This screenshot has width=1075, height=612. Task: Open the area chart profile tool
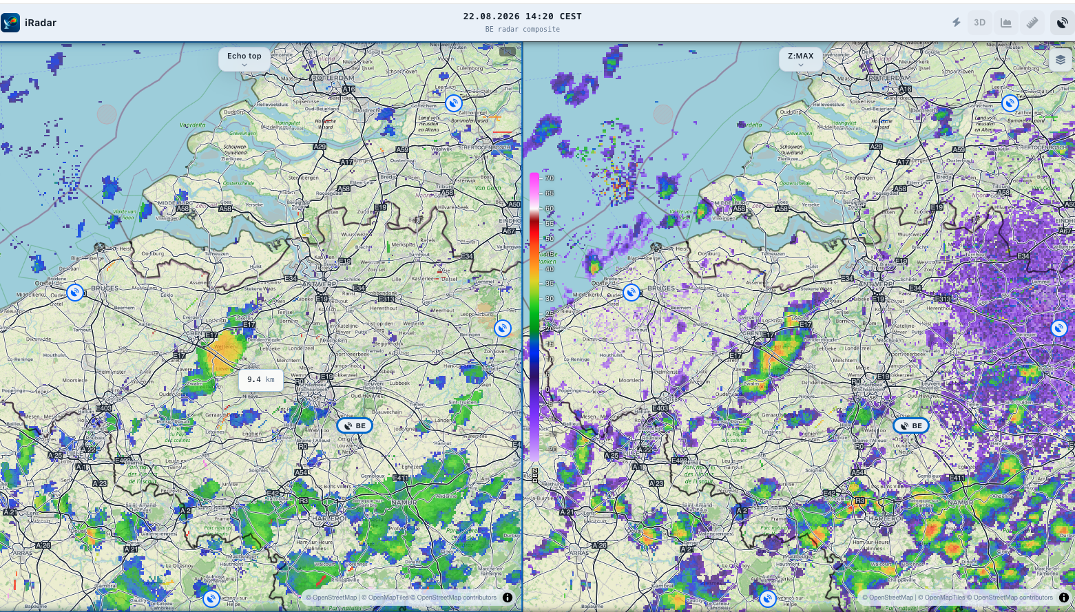click(x=1006, y=23)
